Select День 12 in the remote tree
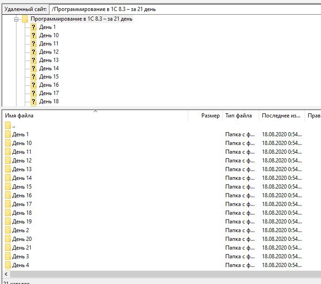This screenshot has width=321, height=284. pos(49,52)
